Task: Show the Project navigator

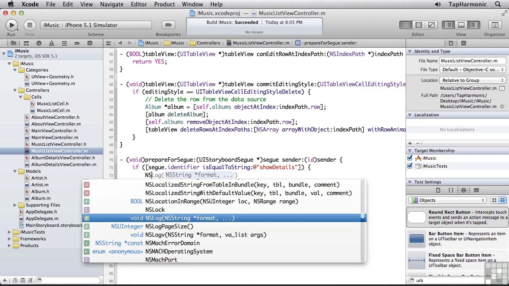Action: 13,43
